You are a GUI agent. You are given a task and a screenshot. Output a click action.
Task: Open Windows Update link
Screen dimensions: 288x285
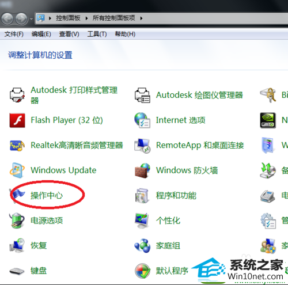point(63,170)
